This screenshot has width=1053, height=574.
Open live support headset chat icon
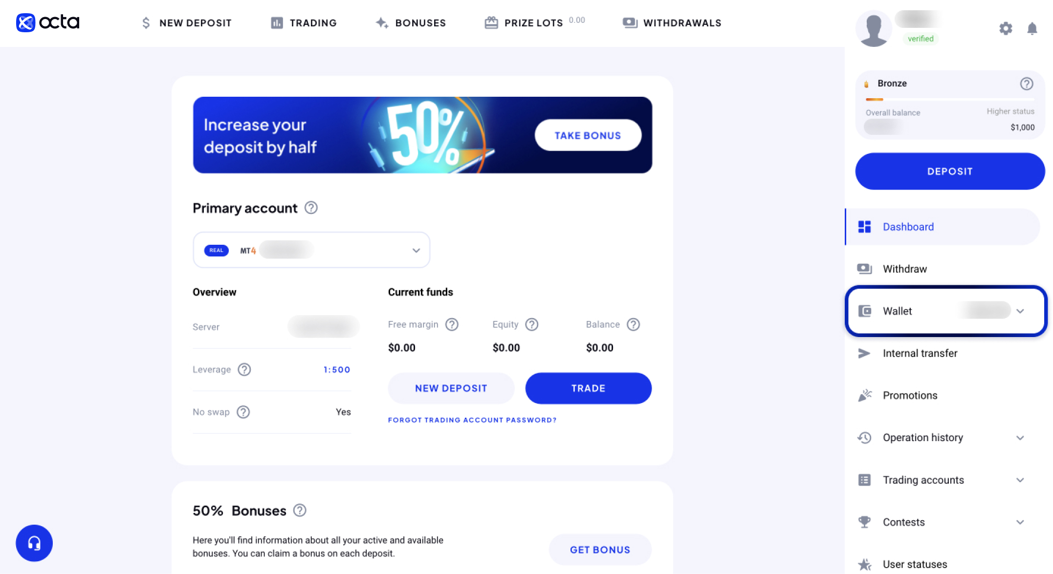[34, 543]
